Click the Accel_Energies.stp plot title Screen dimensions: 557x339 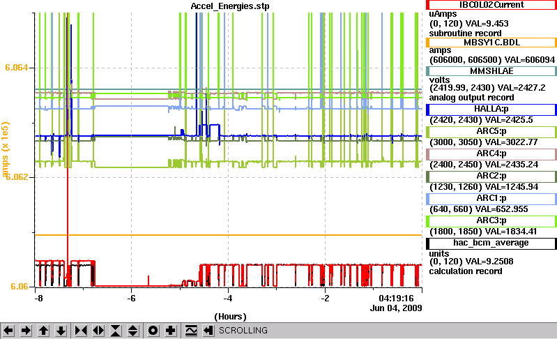[x=230, y=6]
